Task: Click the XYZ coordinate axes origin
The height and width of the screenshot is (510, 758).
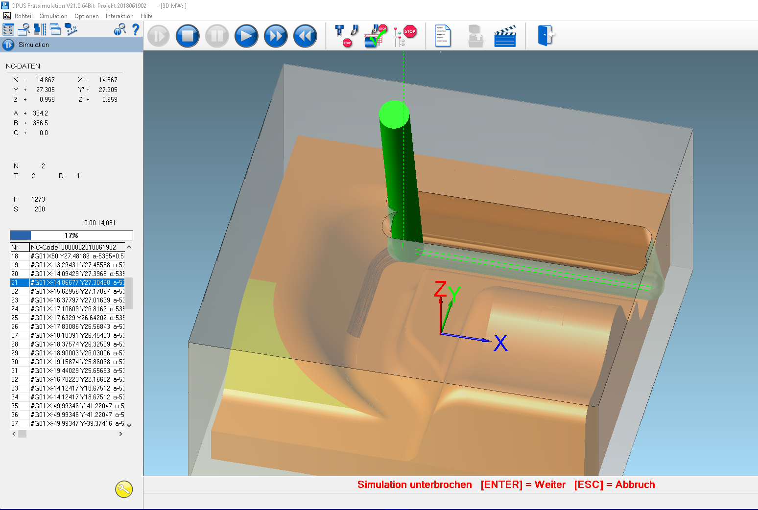Action: click(441, 333)
